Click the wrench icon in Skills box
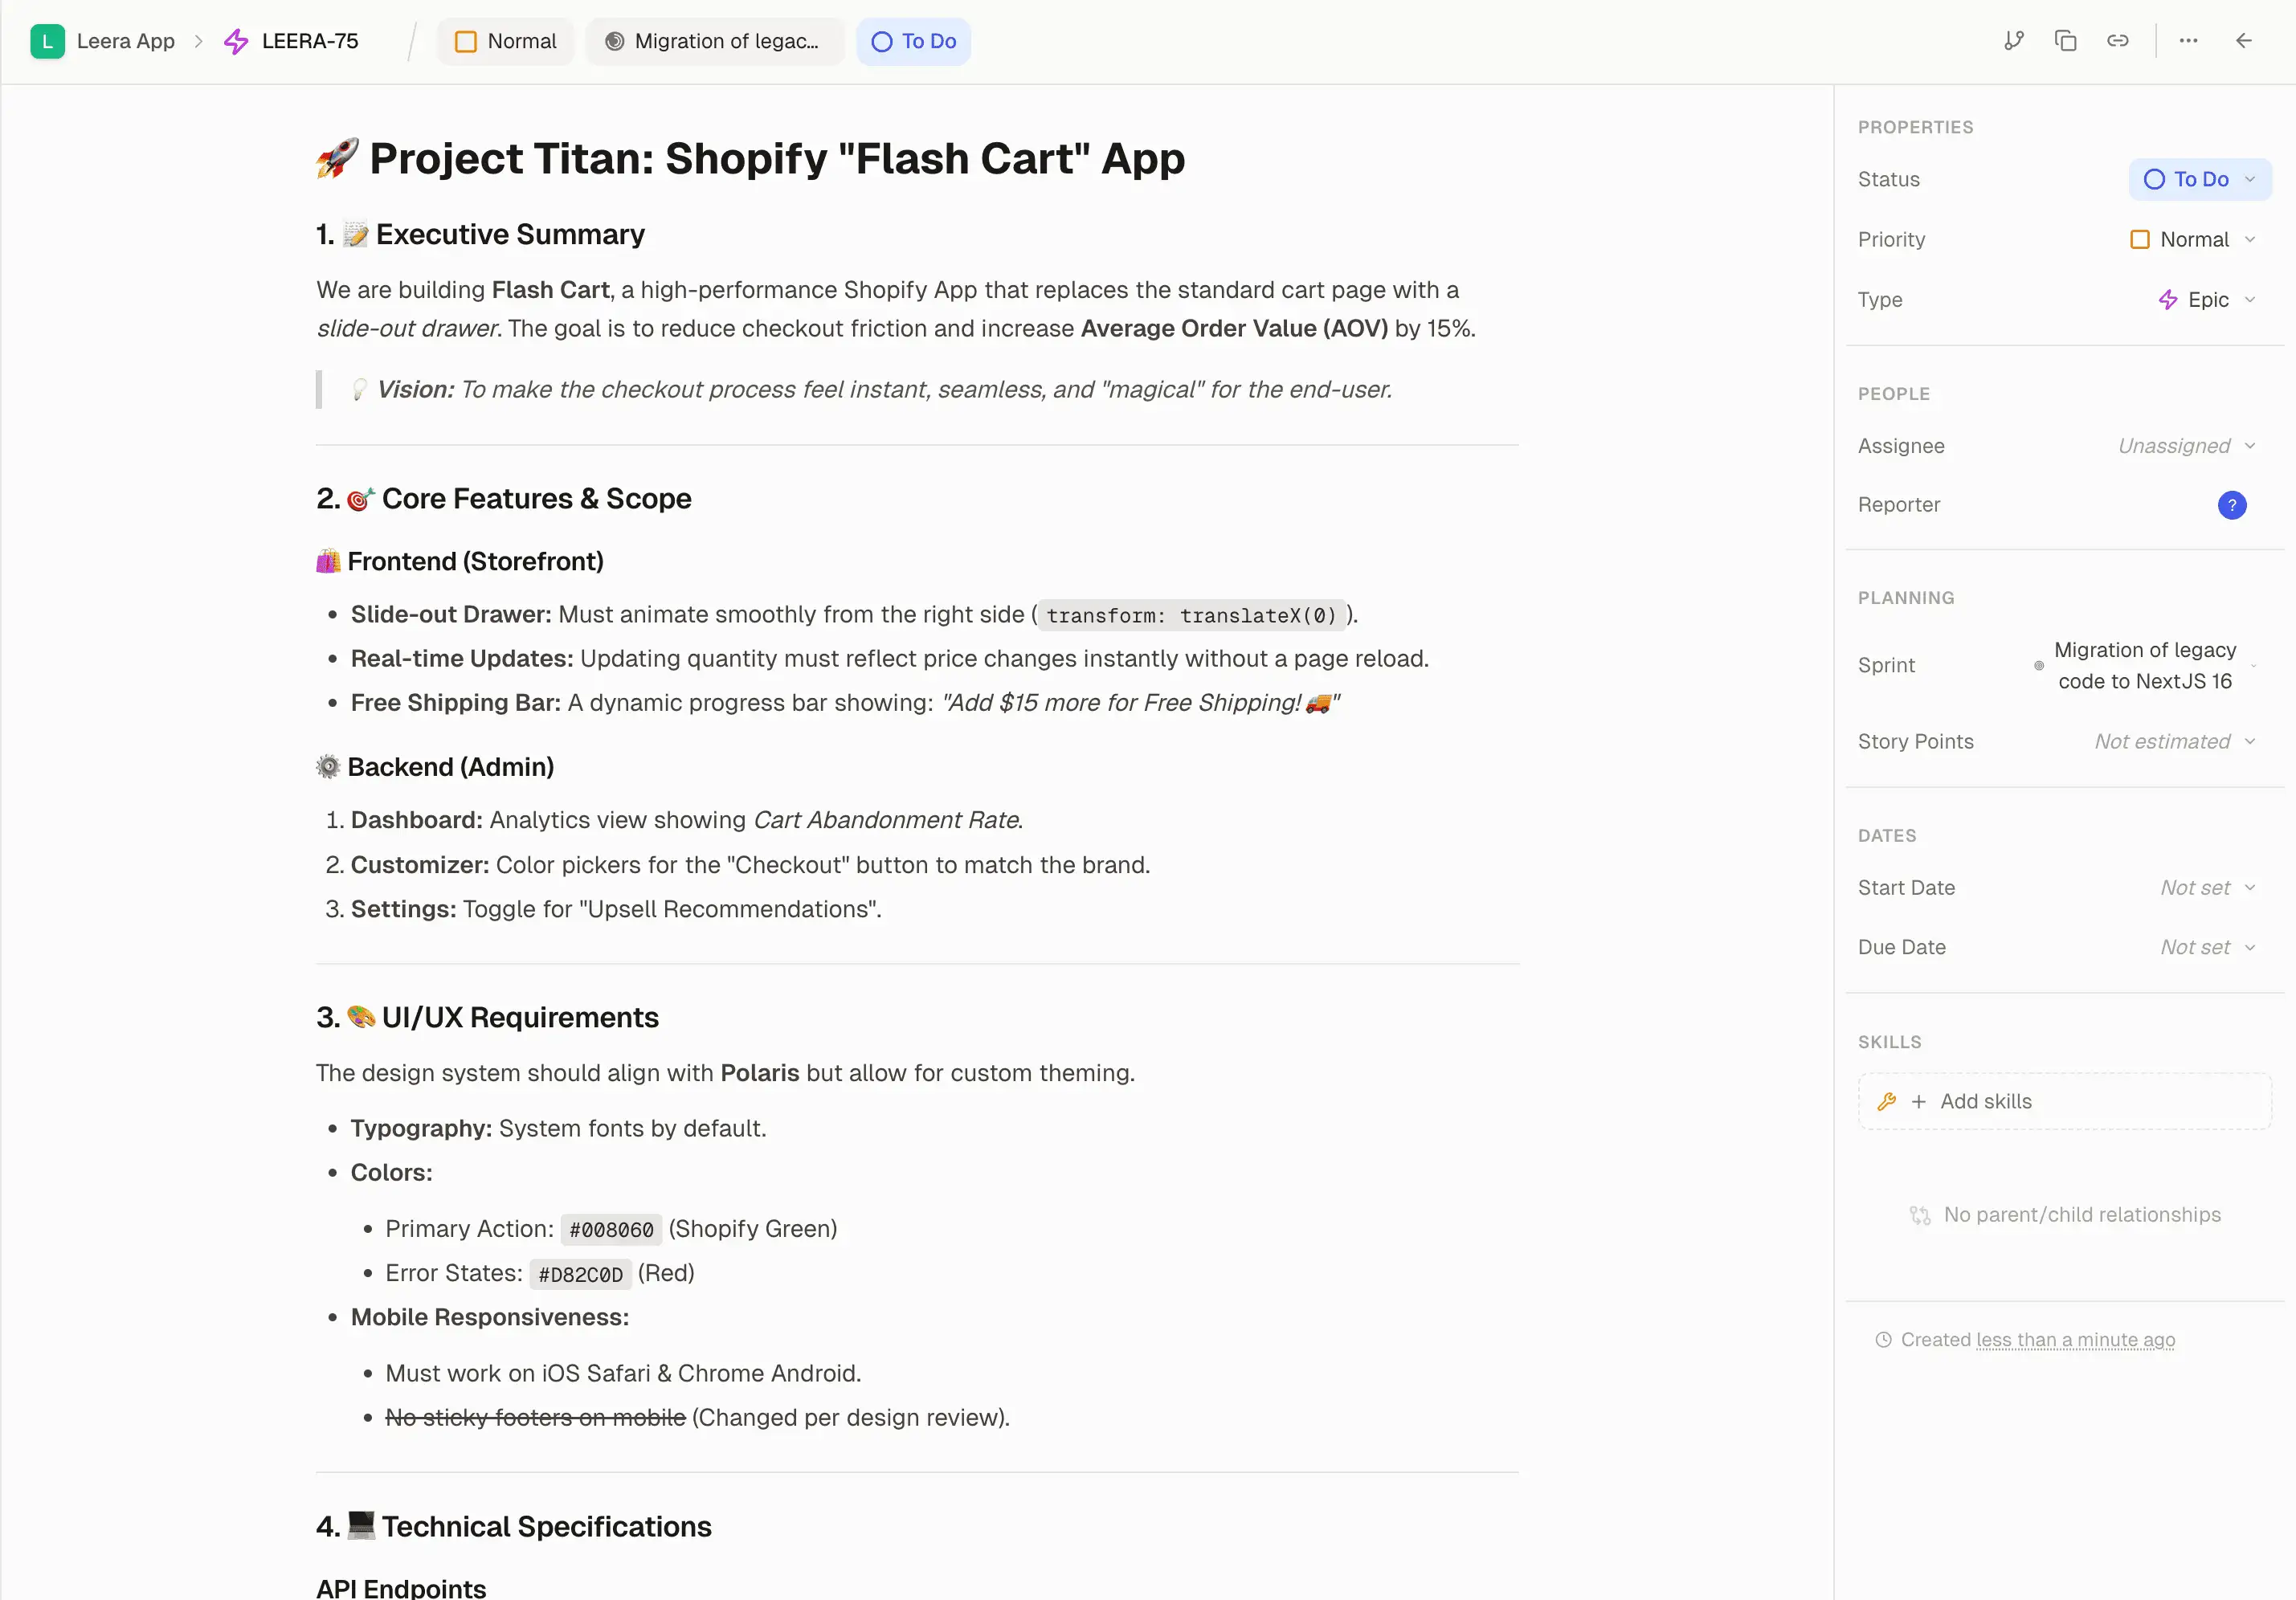This screenshot has height=1600, width=2296. point(1886,1101)
